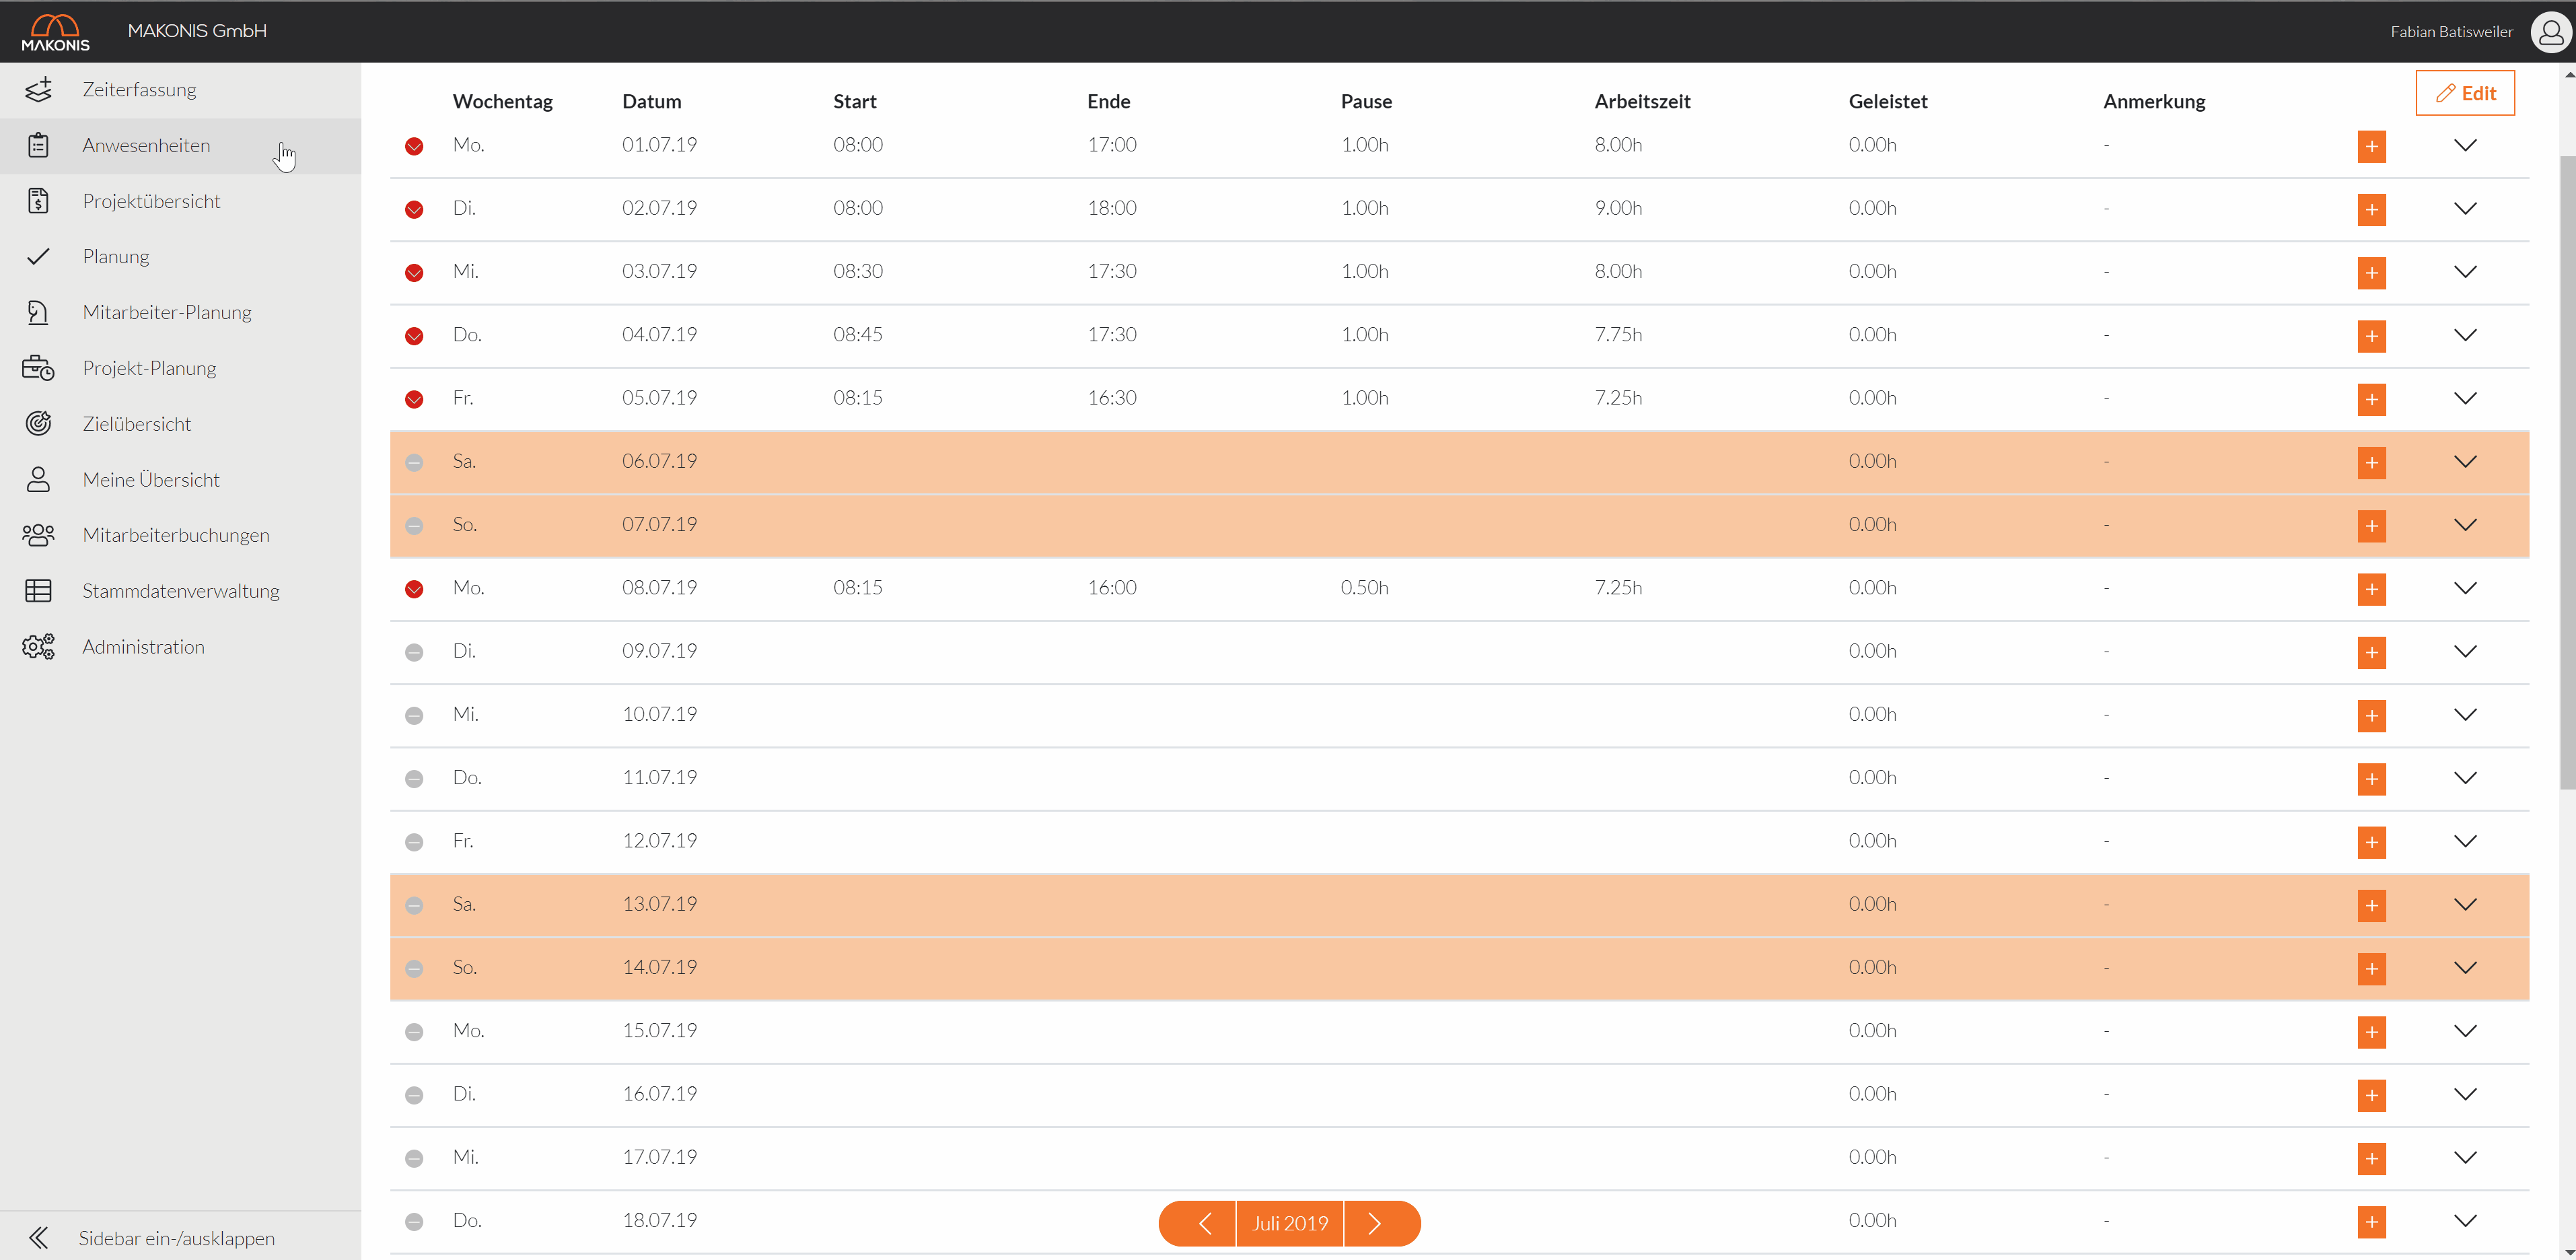This screenshot has width=2576, height=1260.
Task: Add entry for 08.07.19 via plus icon
Action: (x=2372, y=589)
